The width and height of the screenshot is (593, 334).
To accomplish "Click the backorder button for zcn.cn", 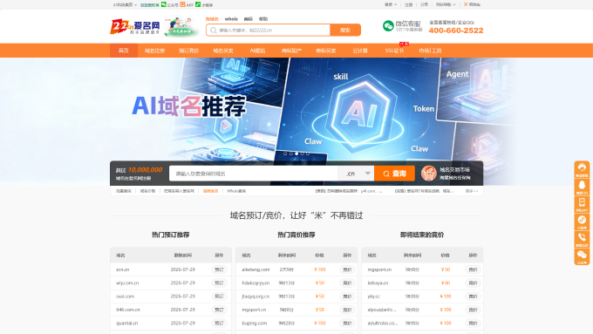I will click(219, 269).
